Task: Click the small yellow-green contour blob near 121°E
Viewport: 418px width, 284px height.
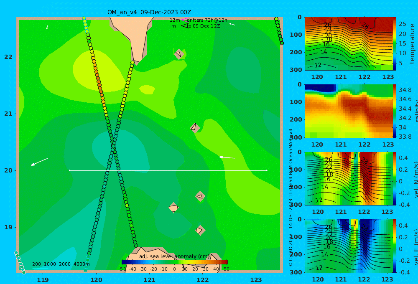Action: tap(147, 89)
